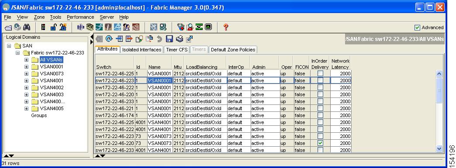Viewport: 456px width, 168px height.
Task: Click the rediscover fabric toolbar icon
Action: [x=17, y=27]
